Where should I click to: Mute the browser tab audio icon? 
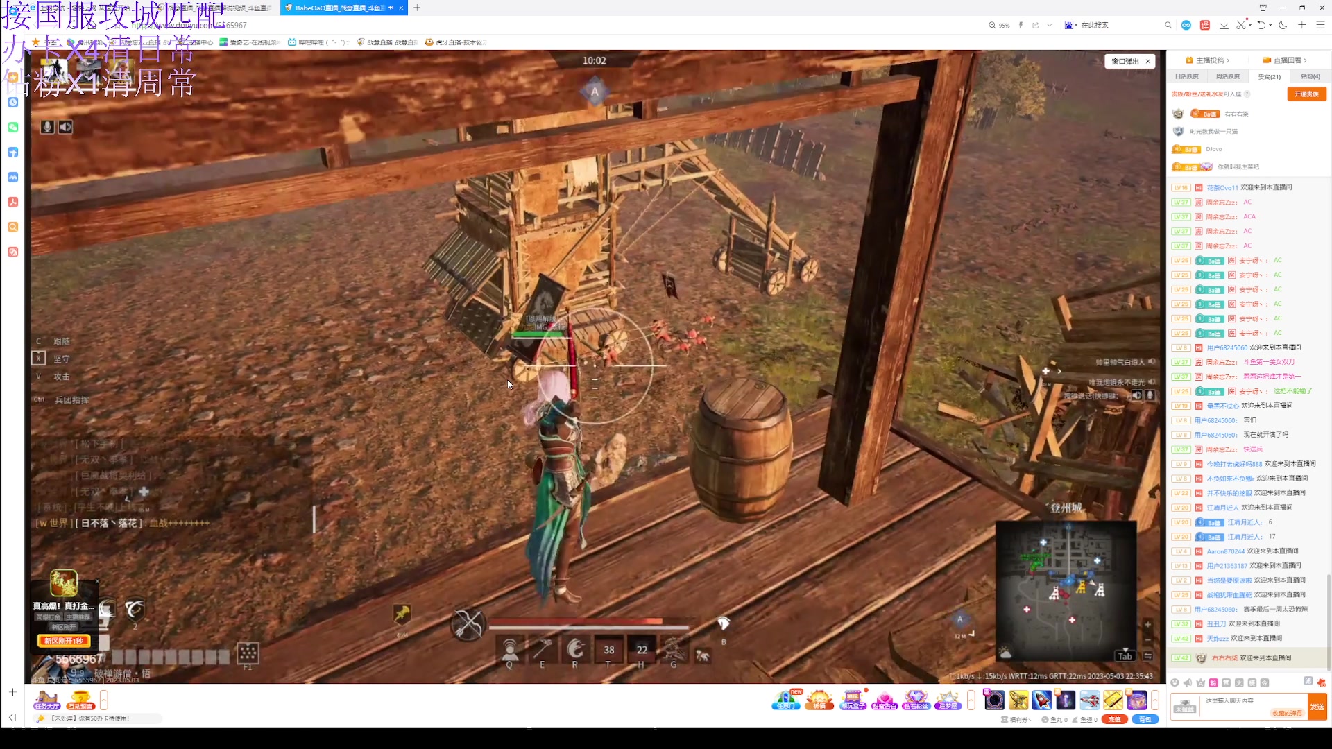tap(391, 8)
